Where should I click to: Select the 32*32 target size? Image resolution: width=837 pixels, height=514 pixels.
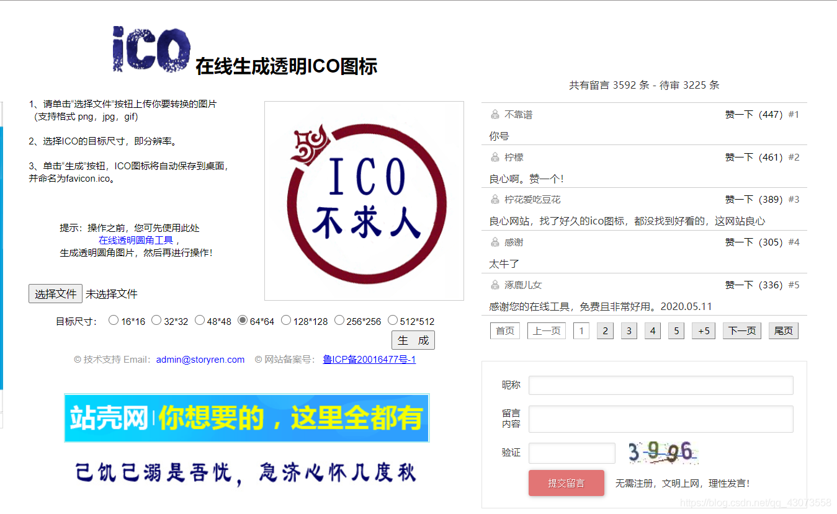(156, 320)
